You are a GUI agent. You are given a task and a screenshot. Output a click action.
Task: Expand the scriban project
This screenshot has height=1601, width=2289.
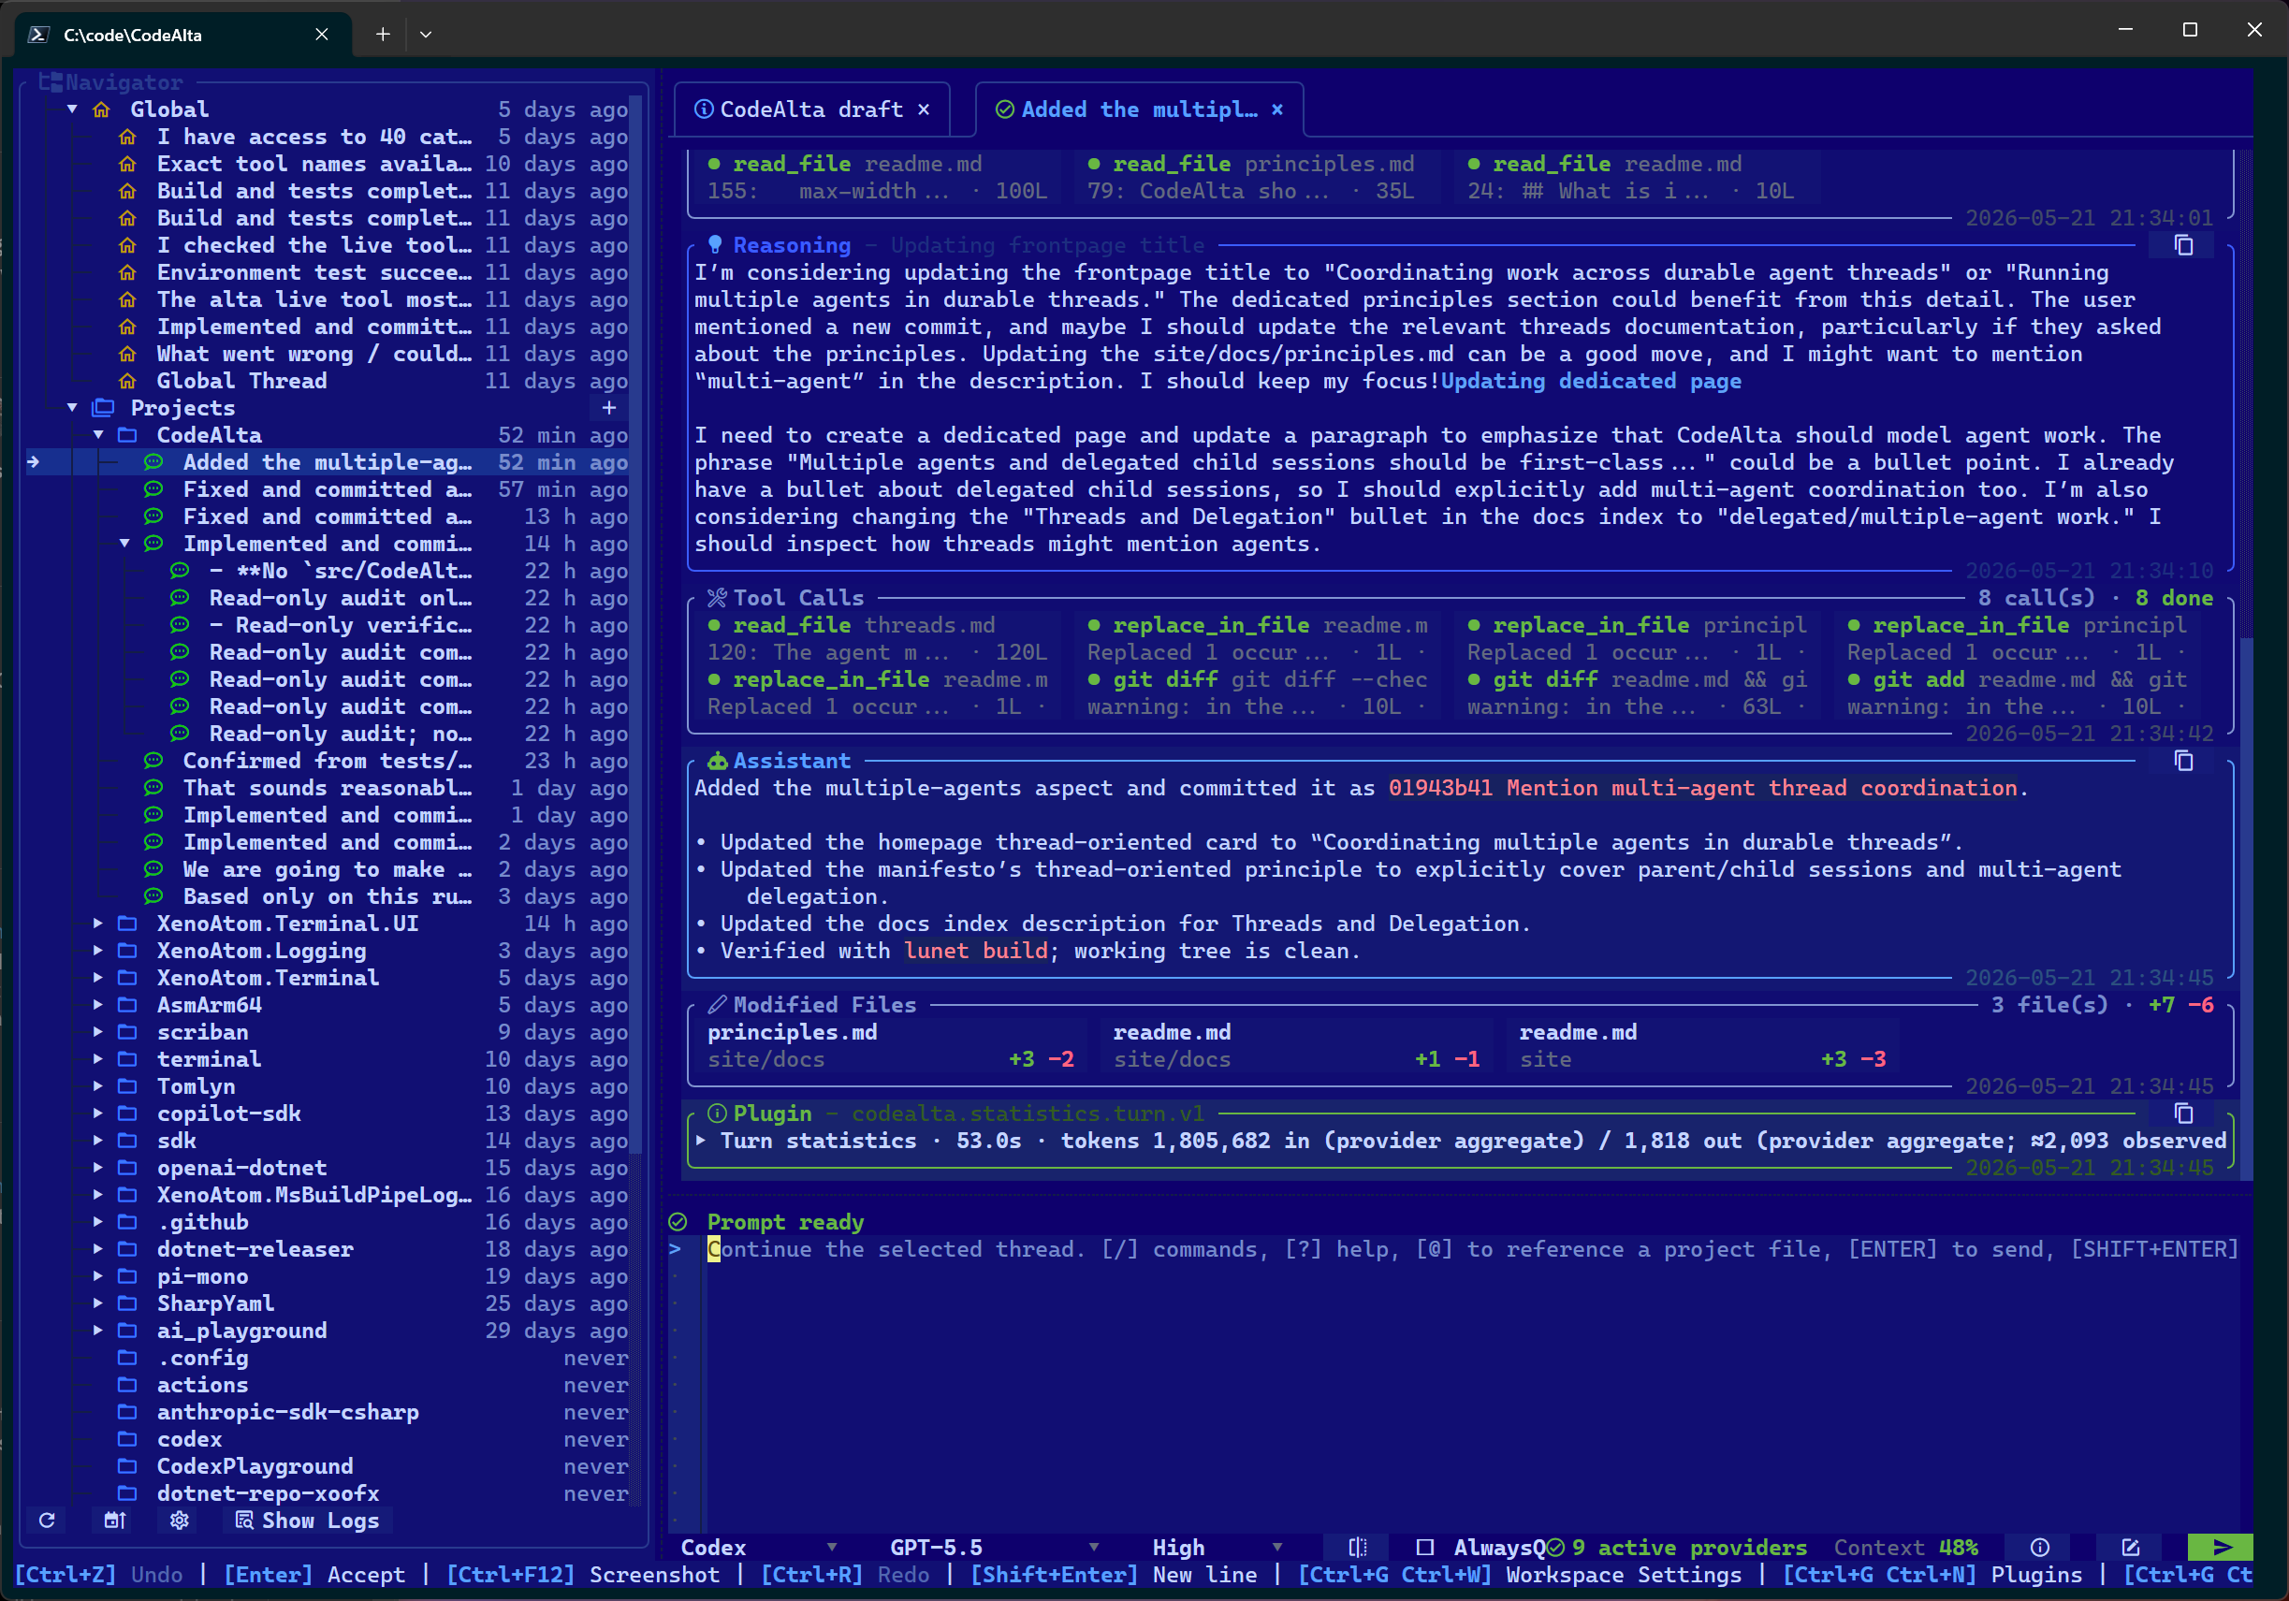tap(97, 1031)
